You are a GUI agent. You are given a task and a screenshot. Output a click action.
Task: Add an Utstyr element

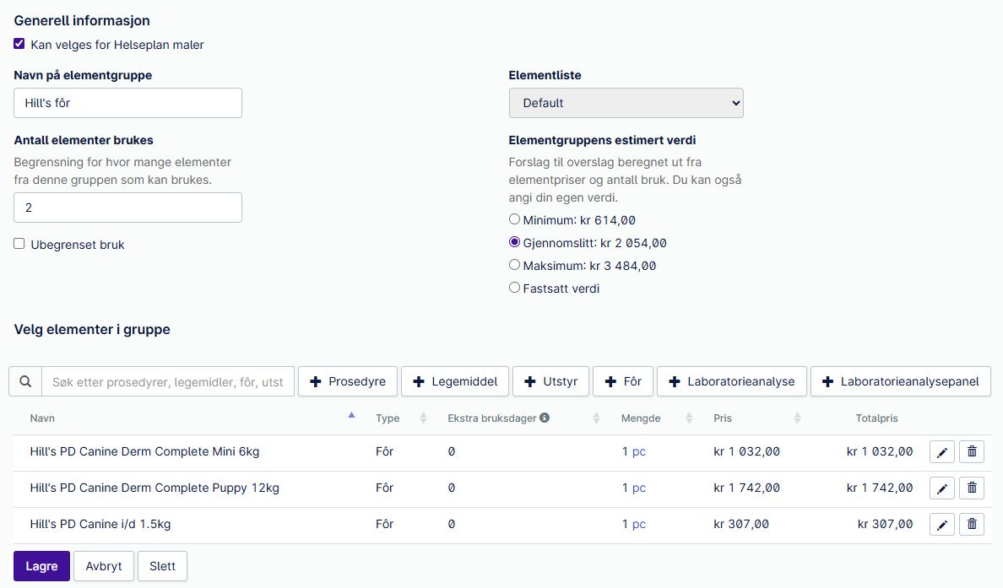pyautogui.click(x=550, y=381)
